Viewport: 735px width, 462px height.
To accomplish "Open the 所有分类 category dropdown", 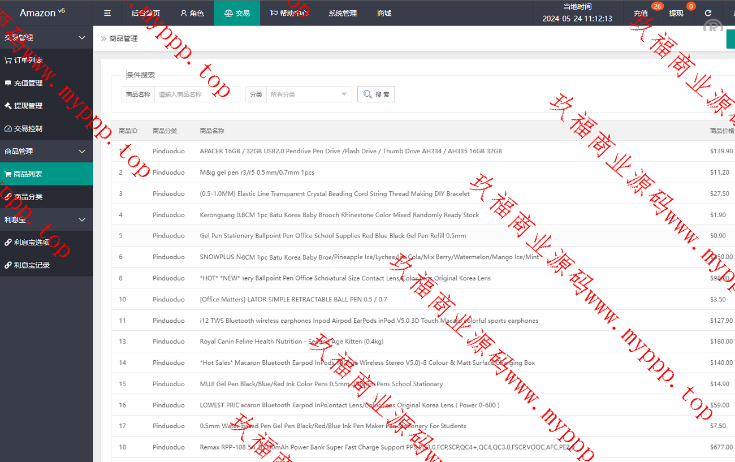I will click(x=308, y=94).
